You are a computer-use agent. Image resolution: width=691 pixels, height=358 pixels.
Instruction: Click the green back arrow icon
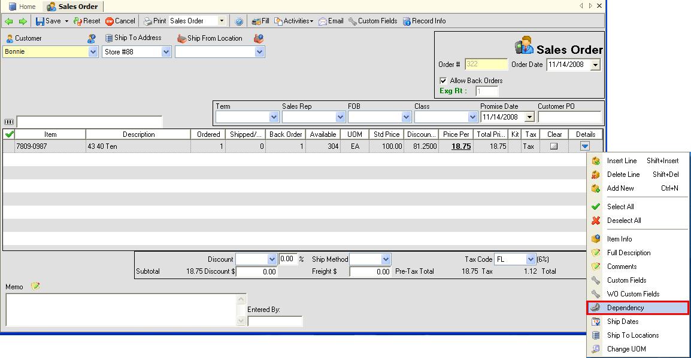[9, 21]
